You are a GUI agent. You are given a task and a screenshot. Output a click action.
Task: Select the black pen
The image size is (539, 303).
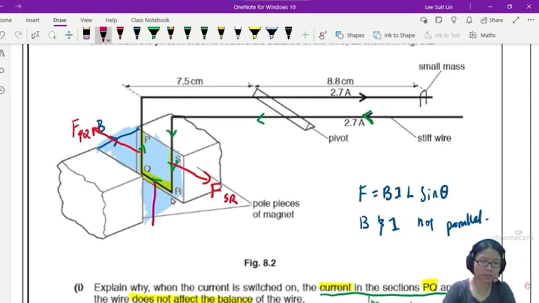pos(288,34)
